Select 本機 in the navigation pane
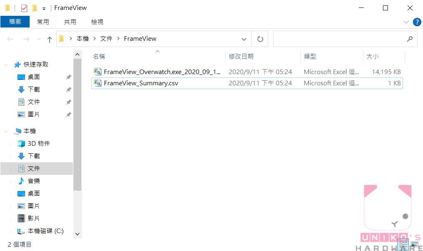The width and height of the screenshot is (423, 251). coord(30,131)
